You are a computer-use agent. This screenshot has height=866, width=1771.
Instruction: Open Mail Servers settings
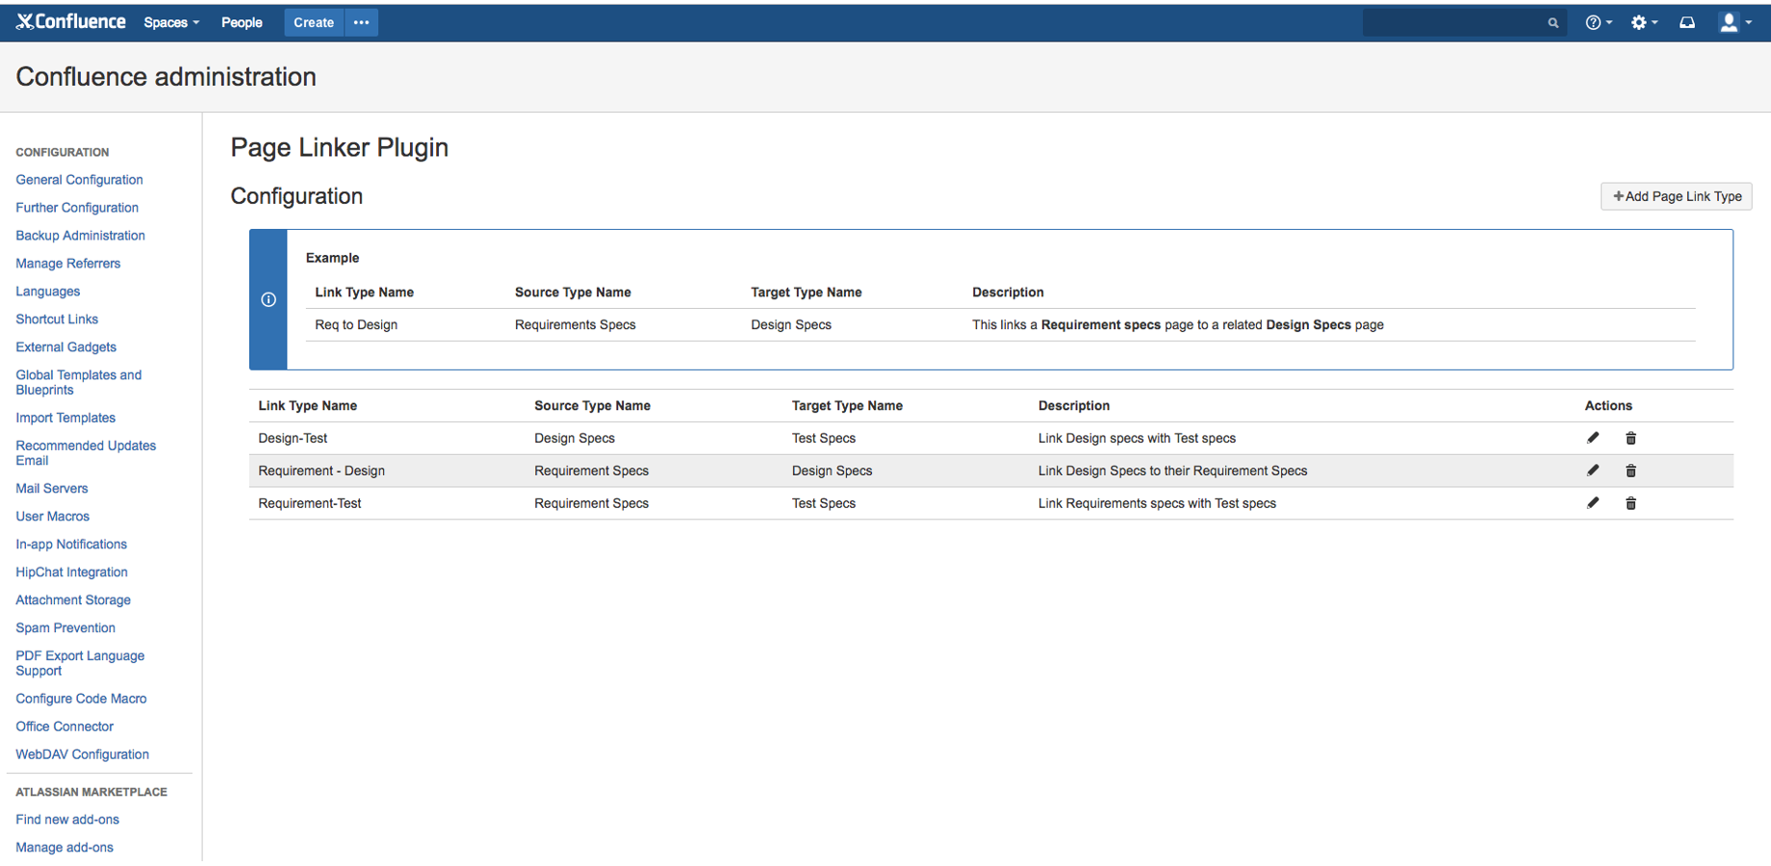(51, 489)
